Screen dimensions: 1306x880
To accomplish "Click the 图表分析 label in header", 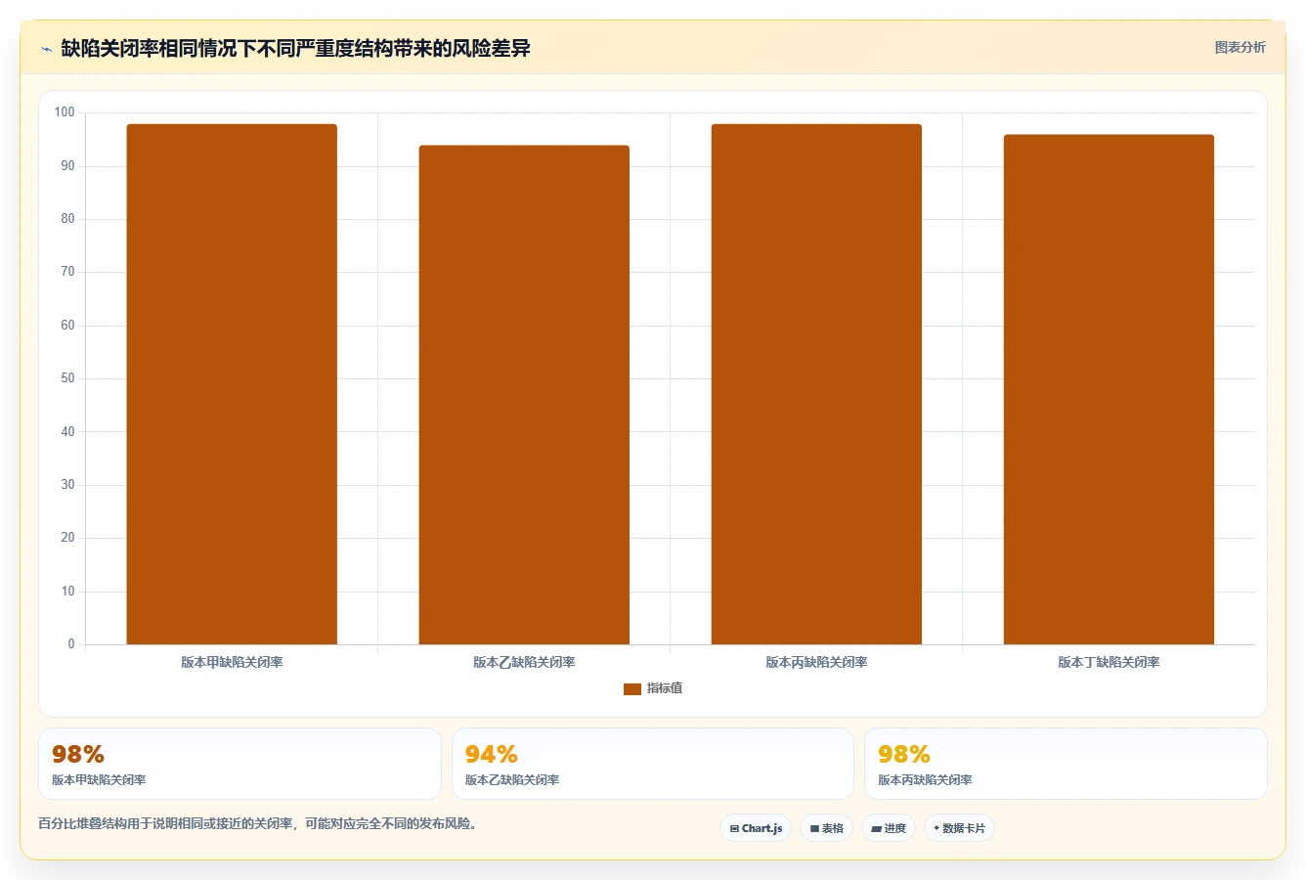I will pos(1240,47).
